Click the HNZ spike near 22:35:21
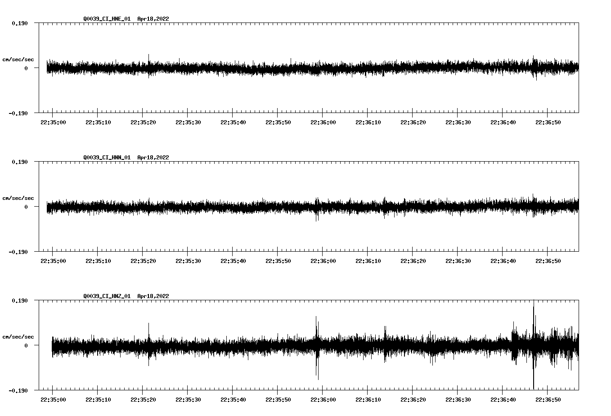 148,344
